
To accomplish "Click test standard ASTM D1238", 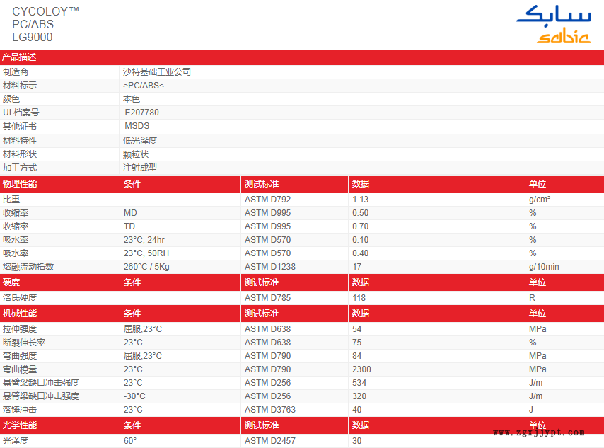I will tap(270, 267).
